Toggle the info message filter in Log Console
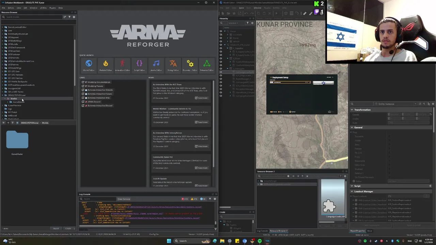This screenshot has height=245, width=436. pos(203,199)
